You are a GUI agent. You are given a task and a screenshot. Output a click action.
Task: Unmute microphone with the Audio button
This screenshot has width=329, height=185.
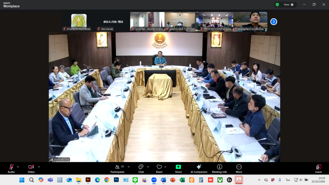(x=11, y=169)
